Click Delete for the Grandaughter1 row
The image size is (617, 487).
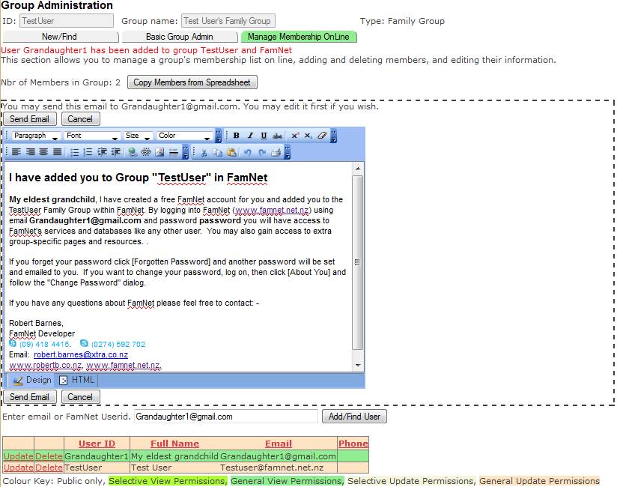(x=49, y=456)
